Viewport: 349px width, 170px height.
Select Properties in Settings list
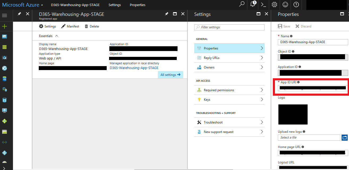(229, 48)
